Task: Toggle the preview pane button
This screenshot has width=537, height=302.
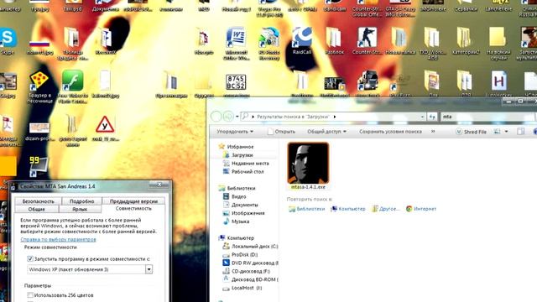Action: [520, 132]
